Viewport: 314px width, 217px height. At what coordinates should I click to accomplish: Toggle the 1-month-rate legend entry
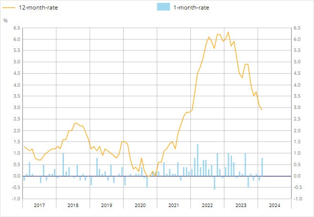(x=183, y=7)
